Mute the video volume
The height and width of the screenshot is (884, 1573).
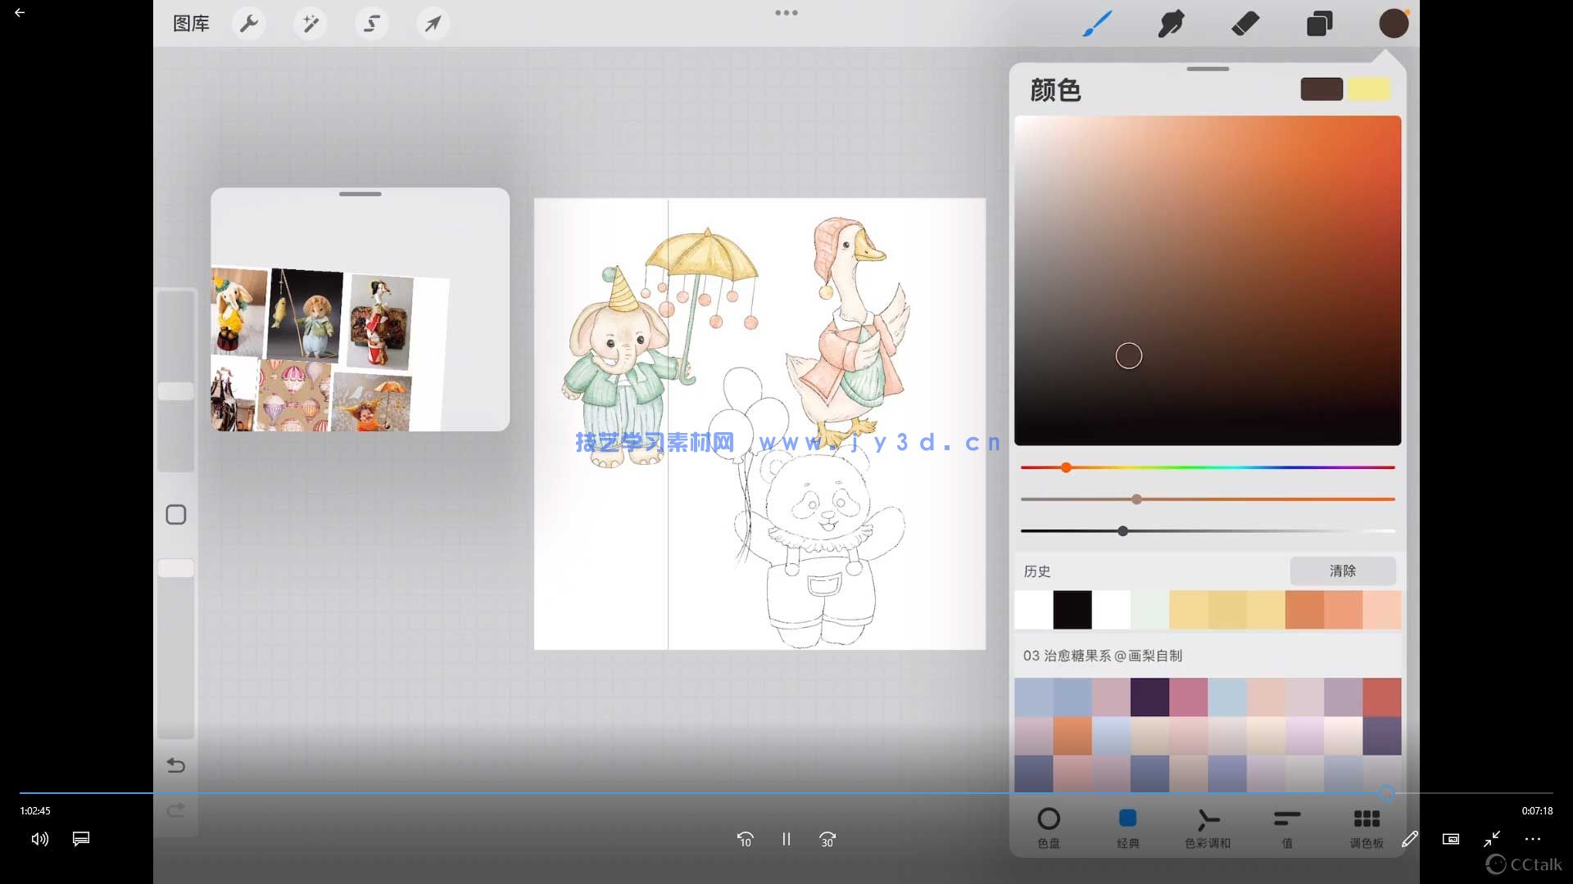click(x=39, y=839)
